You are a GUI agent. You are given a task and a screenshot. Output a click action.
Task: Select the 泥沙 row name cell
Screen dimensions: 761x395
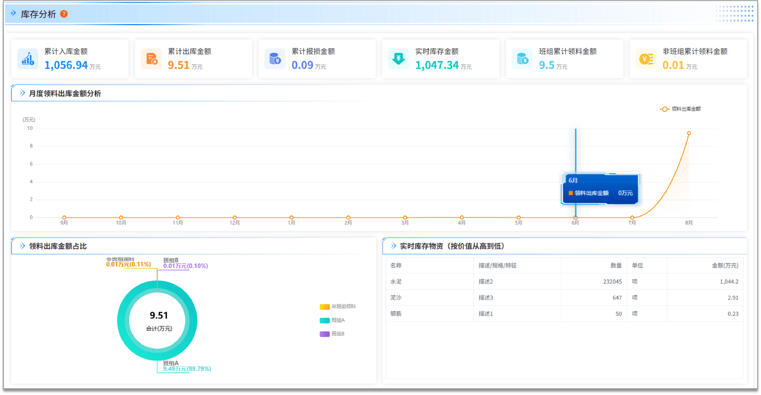pyautogui.click(x=430, y=298)
